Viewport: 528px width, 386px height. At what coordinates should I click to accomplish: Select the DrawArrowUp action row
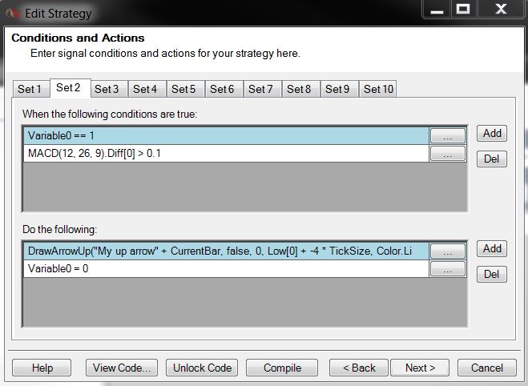click(x=226, y=251)
